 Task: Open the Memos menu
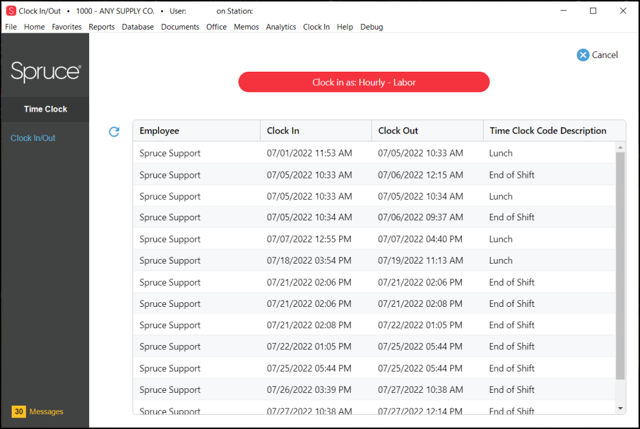tap(246, 27)
